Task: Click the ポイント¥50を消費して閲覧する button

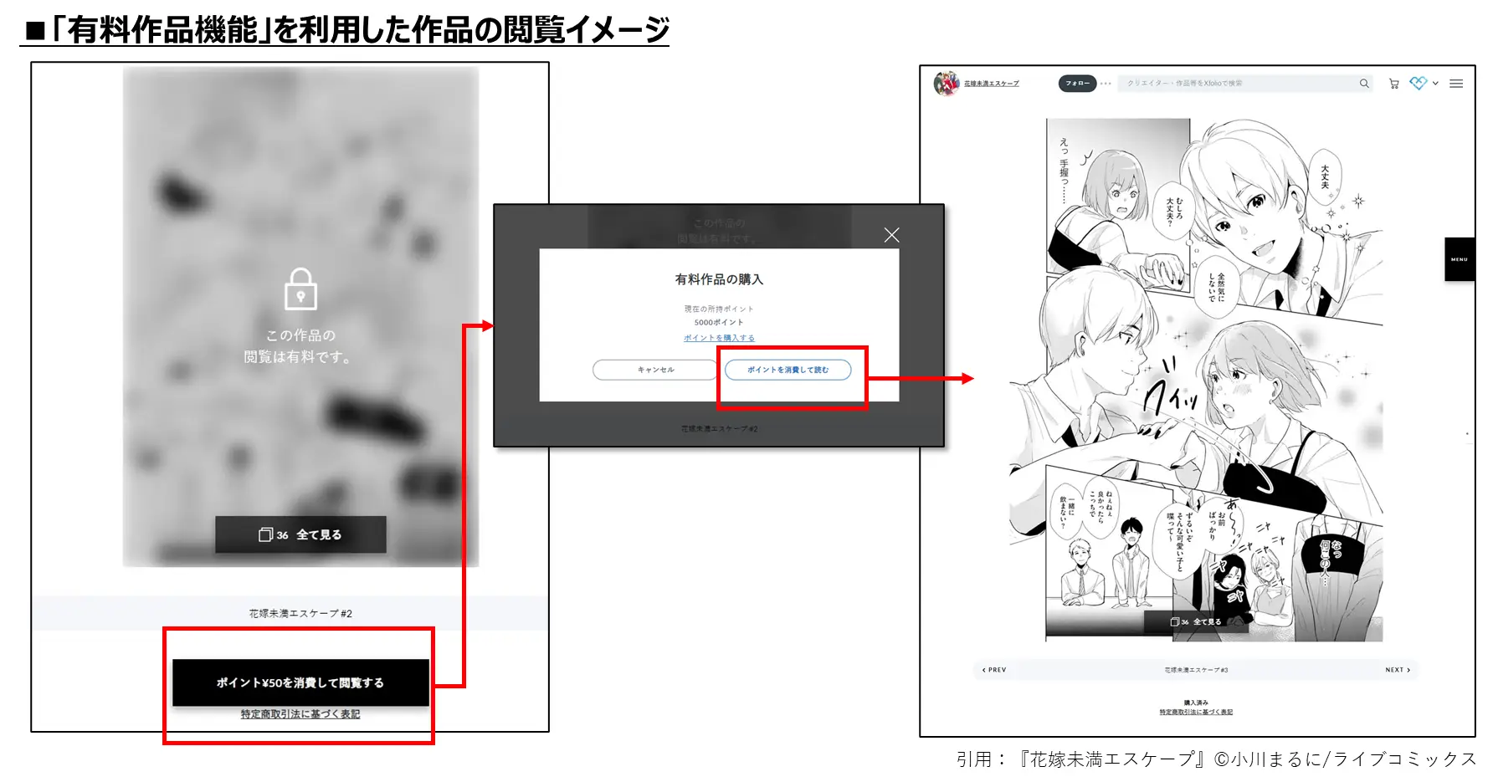Action: coord(300,682)
